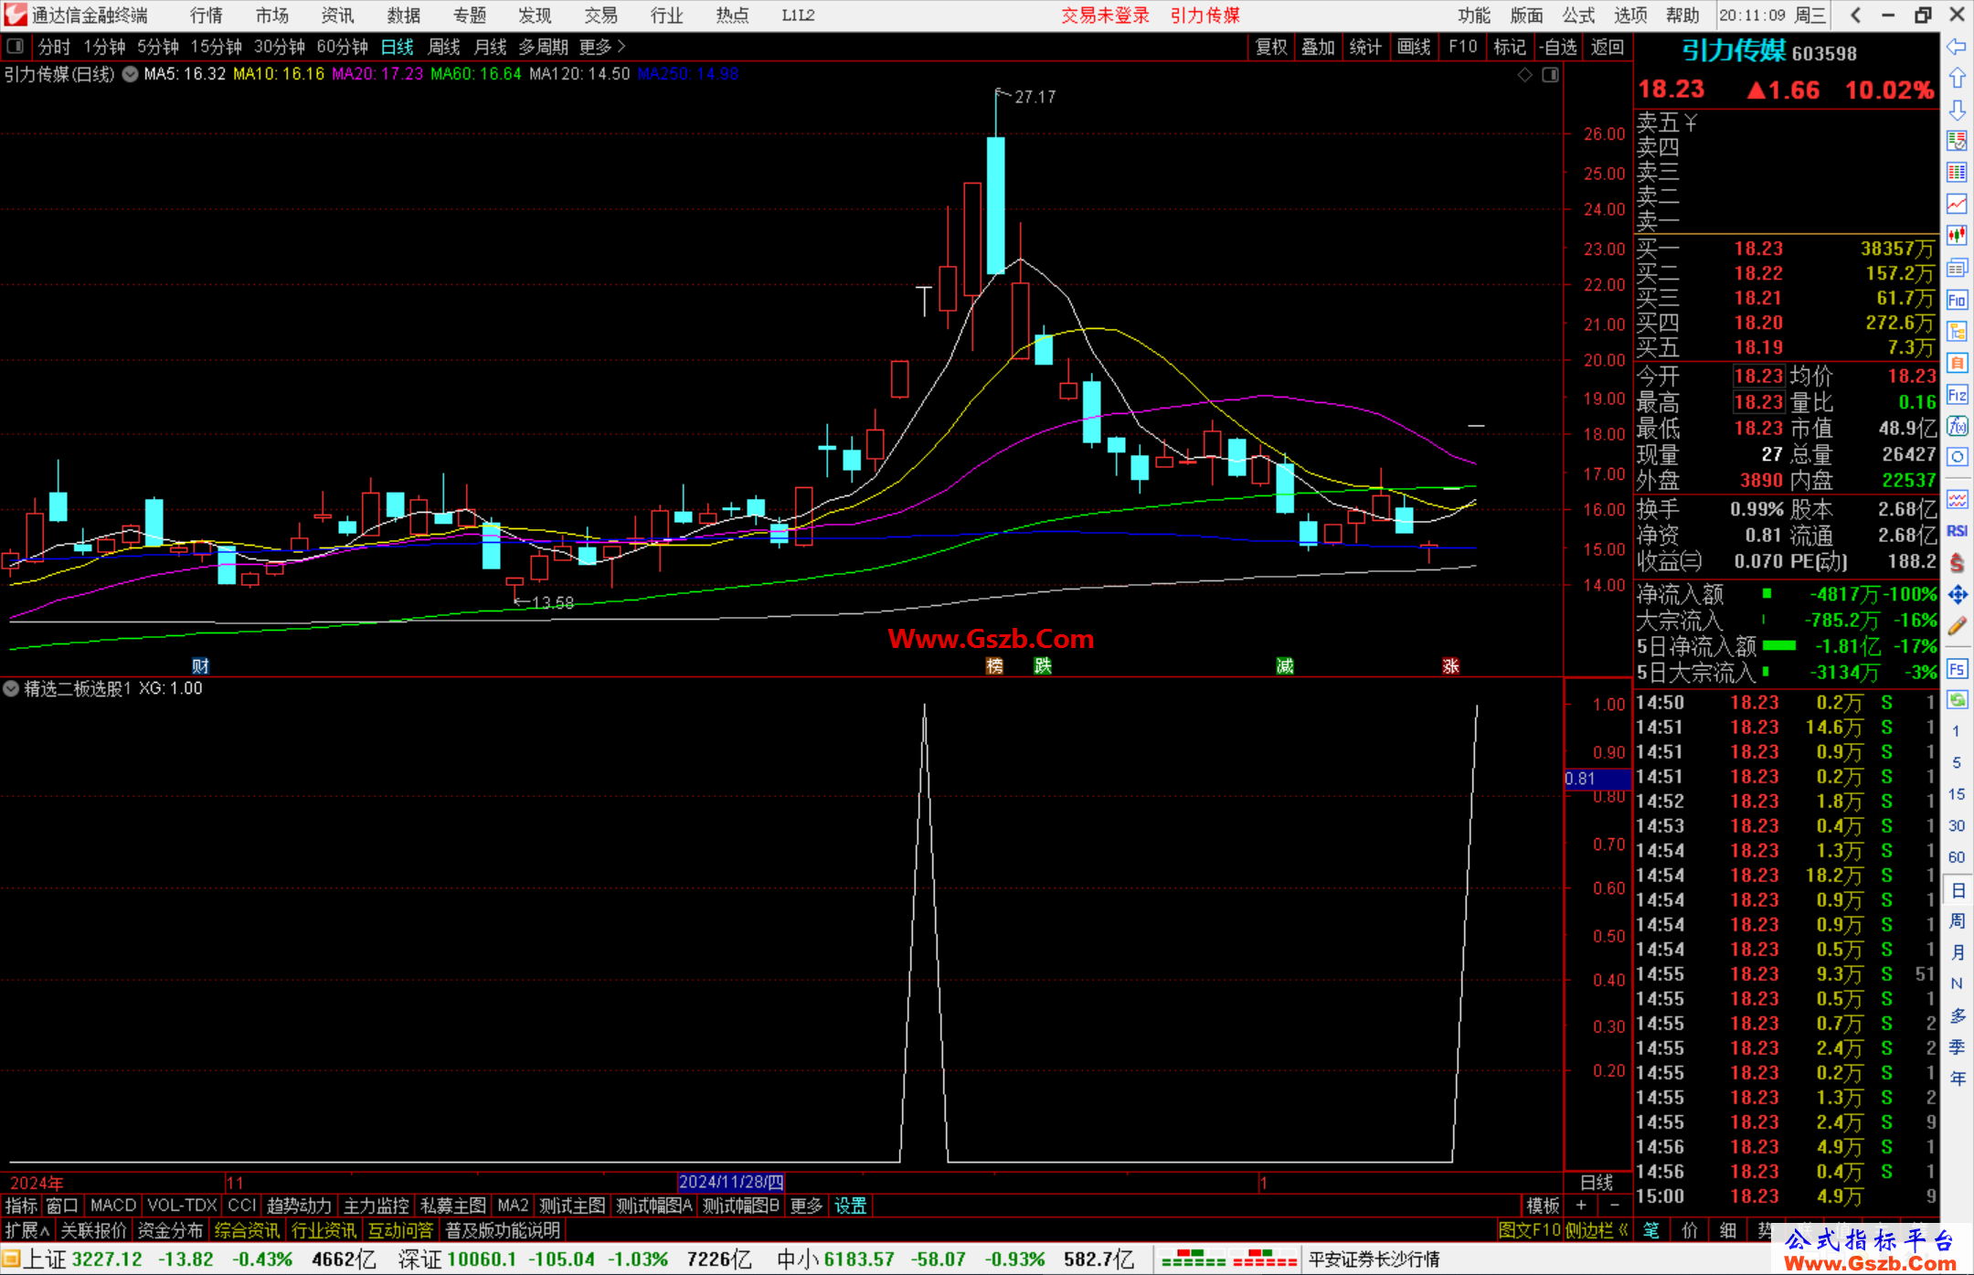Switch to 分时 intraday view

tap(55, 47)
